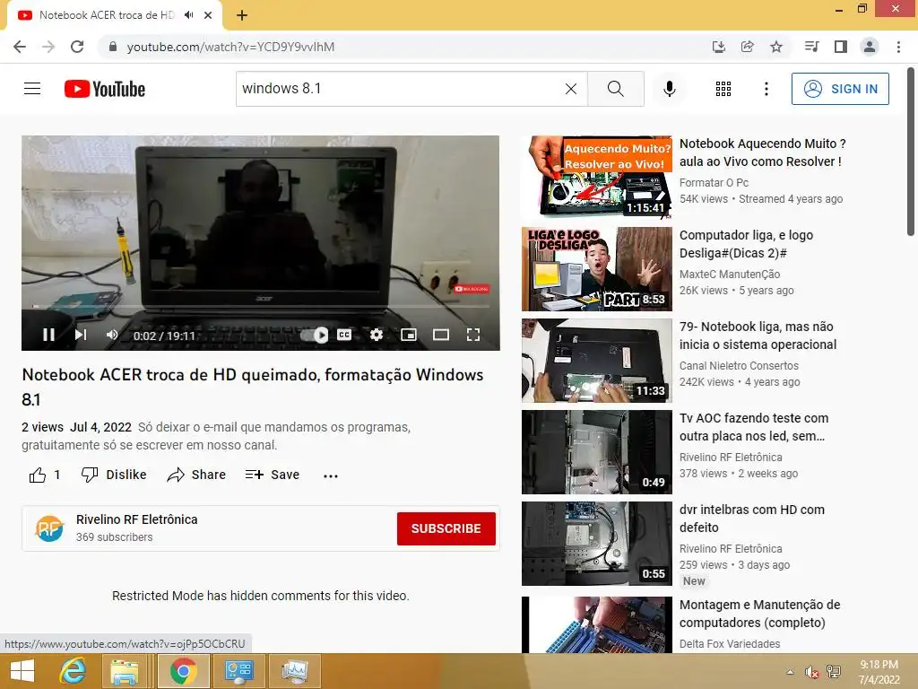Open YouTube hamburger guide menu
The width and height of the screenshot is (918, 689).
(x=32, y=89)
